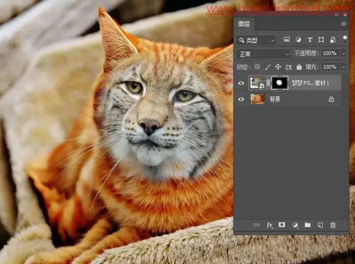Viewport: 355px width, 264px height.
Task: Hide the 梦梦PS...素材1 layer
Action: (x=241, y=83)
